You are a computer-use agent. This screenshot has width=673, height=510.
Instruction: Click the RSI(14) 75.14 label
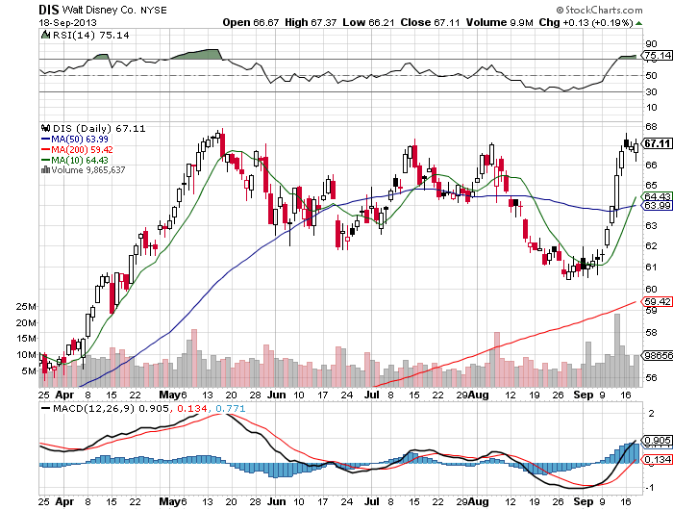[x=90, y=36]
